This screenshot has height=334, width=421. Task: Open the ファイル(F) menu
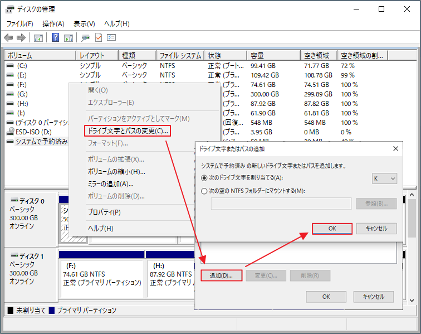(19, 24)
